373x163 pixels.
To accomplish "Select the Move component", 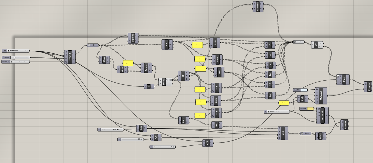I will click(164, 82).
